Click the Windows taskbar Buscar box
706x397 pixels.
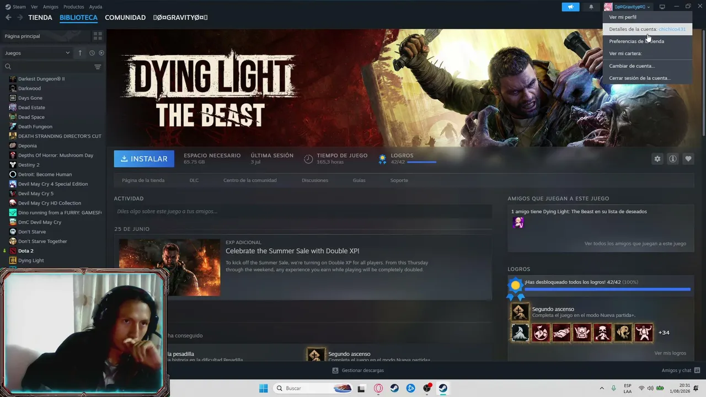click(313, 388)
